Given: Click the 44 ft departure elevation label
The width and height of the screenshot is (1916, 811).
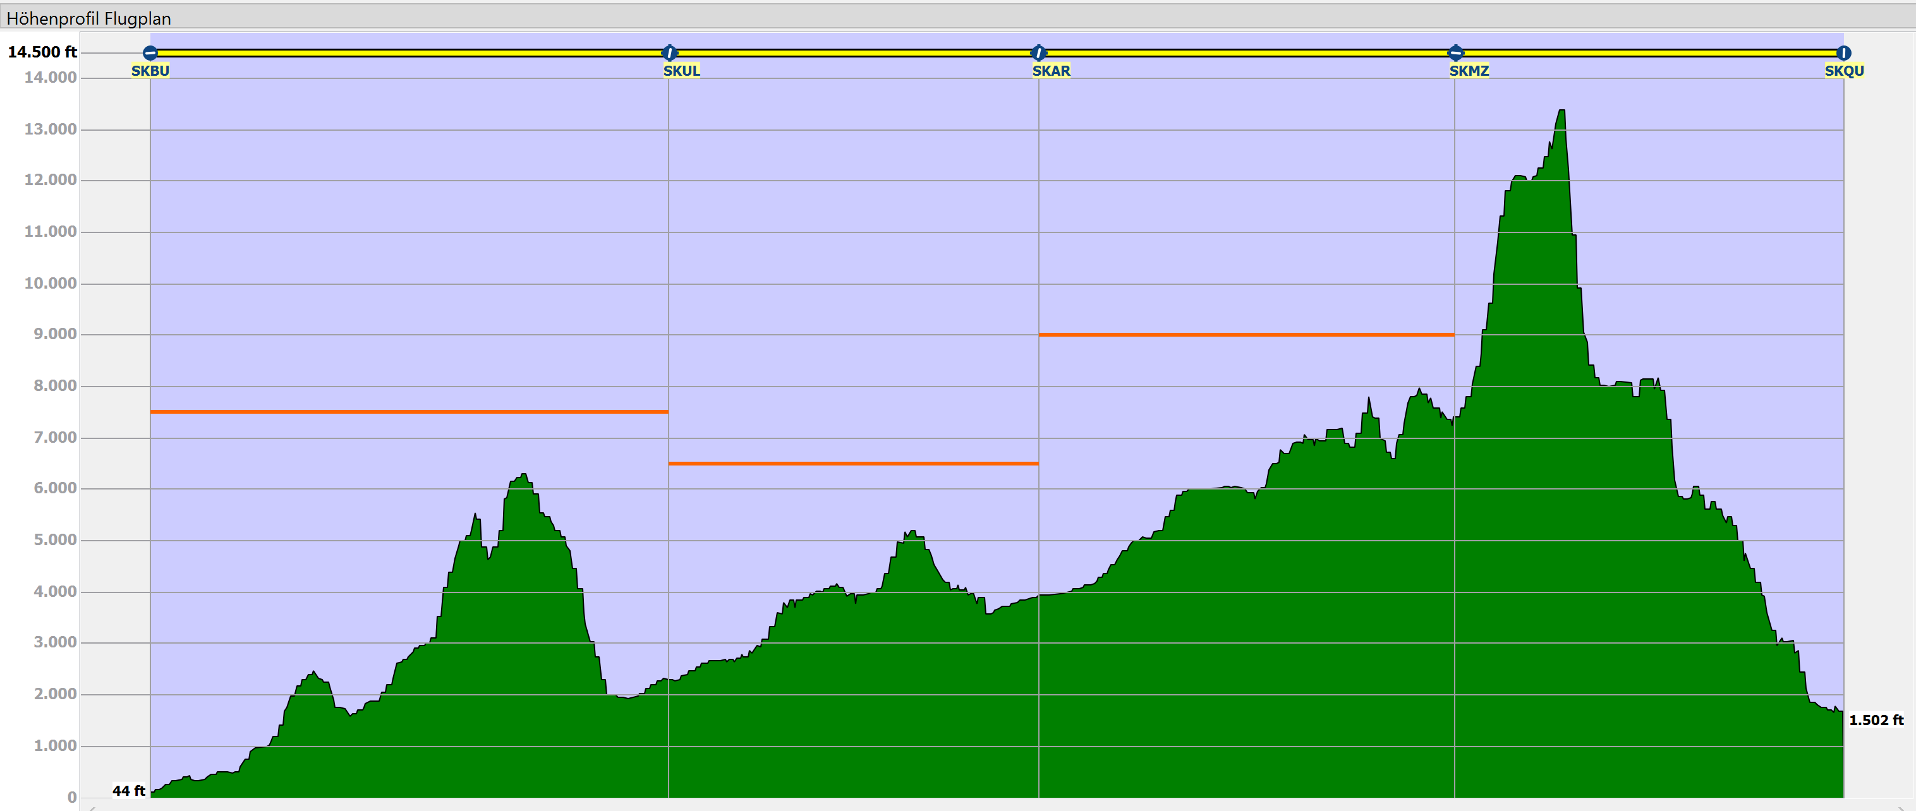Looking at the screenshot, I should point(129,791).
